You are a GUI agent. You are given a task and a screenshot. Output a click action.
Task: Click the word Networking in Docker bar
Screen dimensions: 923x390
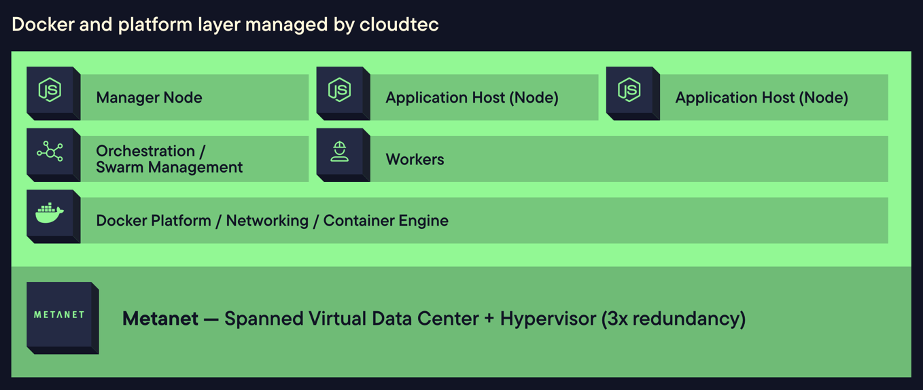tap(267, 221)
